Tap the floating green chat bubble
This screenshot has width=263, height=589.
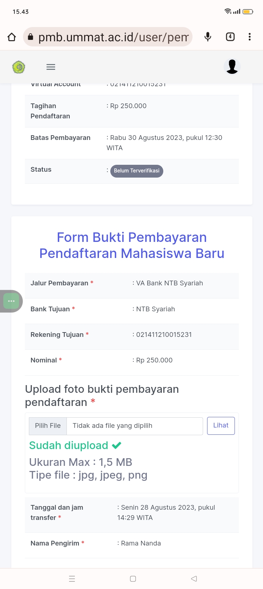pyautogui.click(x=11, y=301)
